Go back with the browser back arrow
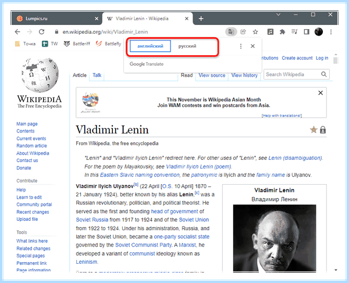This screenshot has width=349, height=283. [x=17, y=32]
